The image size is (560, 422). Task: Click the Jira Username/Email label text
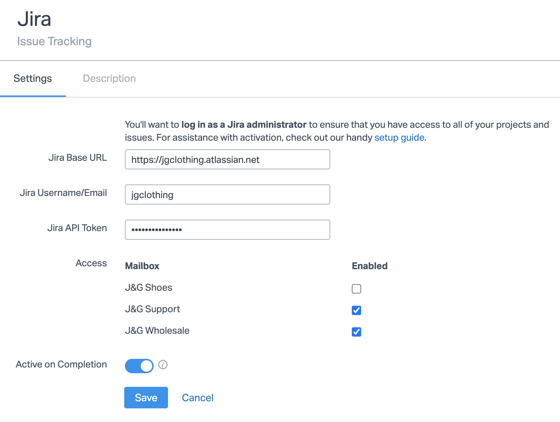(63, 193)
